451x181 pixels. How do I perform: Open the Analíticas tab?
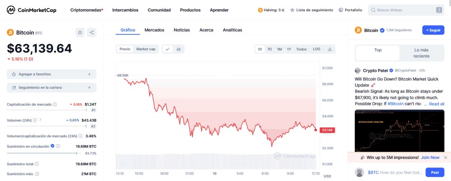point(232,30)
